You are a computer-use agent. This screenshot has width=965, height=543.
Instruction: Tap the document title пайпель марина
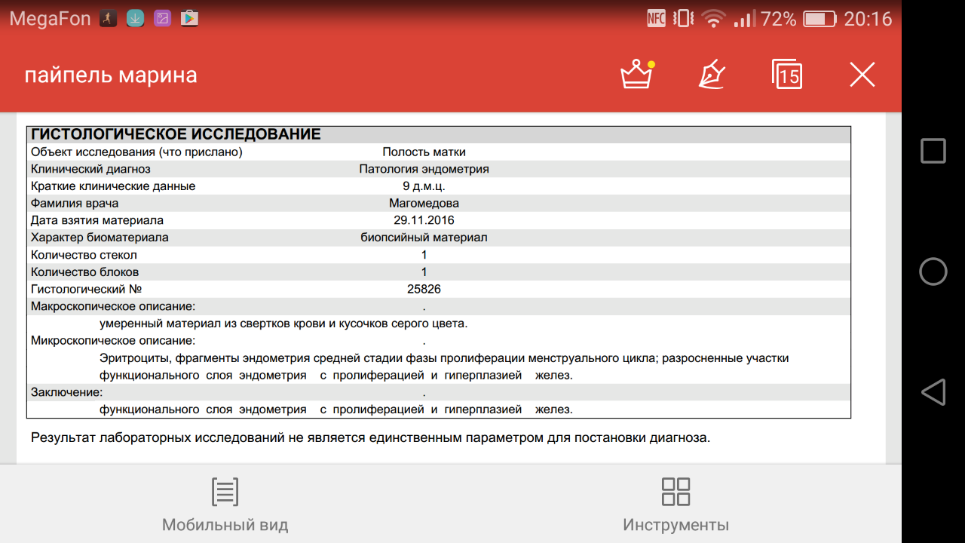click(x=111, y=75)
